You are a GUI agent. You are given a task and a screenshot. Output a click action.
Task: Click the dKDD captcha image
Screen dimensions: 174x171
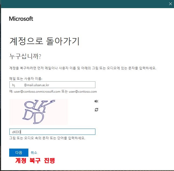click(39, 112)
